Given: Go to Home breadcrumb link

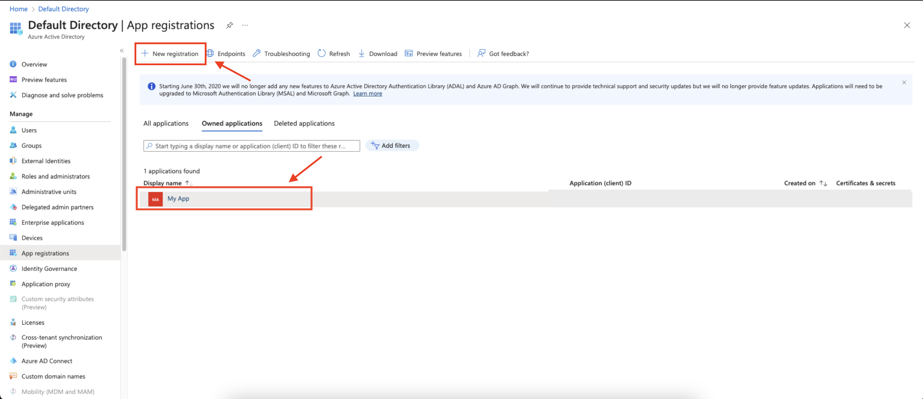Looking at the screenshot, I should [18, 9].
